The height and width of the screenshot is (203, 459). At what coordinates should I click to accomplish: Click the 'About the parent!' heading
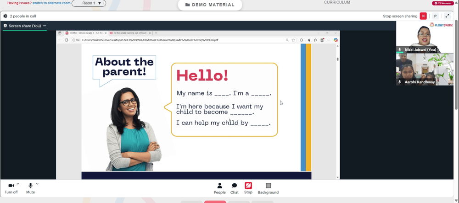coord(124,67)
